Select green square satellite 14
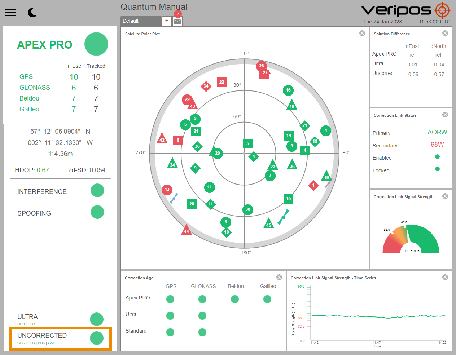 click(289, 136)
